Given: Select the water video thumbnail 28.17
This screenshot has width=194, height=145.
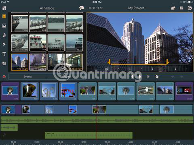Looking at the screenshot, I should (x=56, y=23).
